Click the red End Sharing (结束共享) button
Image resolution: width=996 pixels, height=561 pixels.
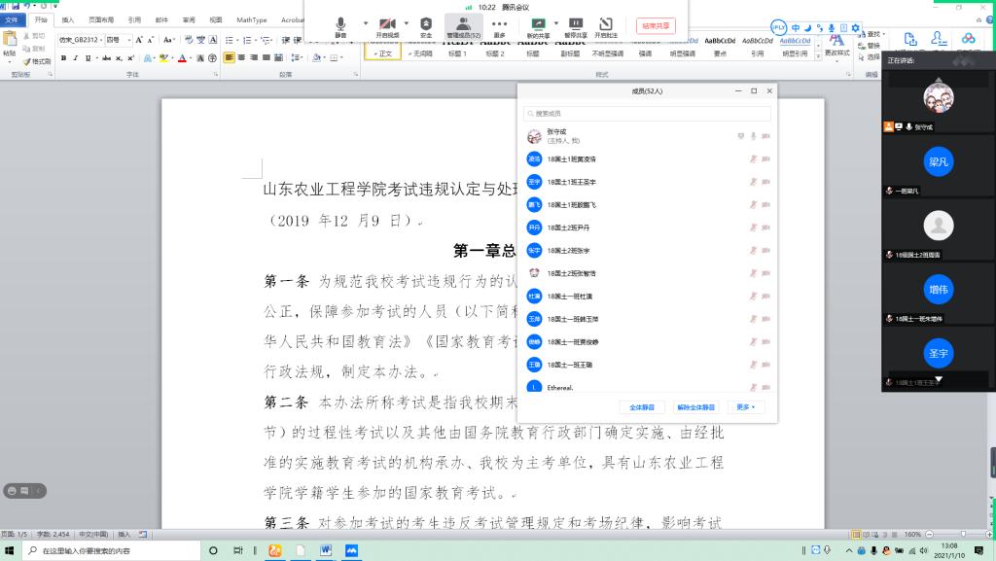656,26
